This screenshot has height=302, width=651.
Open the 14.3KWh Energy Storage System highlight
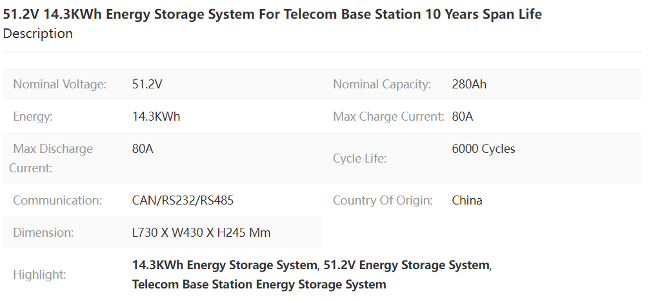click(x=225, y=265)
